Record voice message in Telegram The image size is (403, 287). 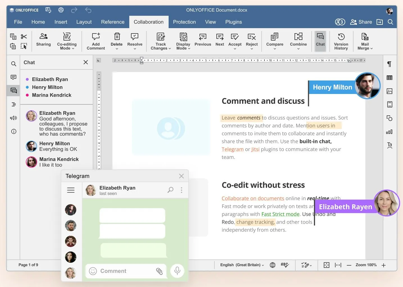[x=177, y=271]
